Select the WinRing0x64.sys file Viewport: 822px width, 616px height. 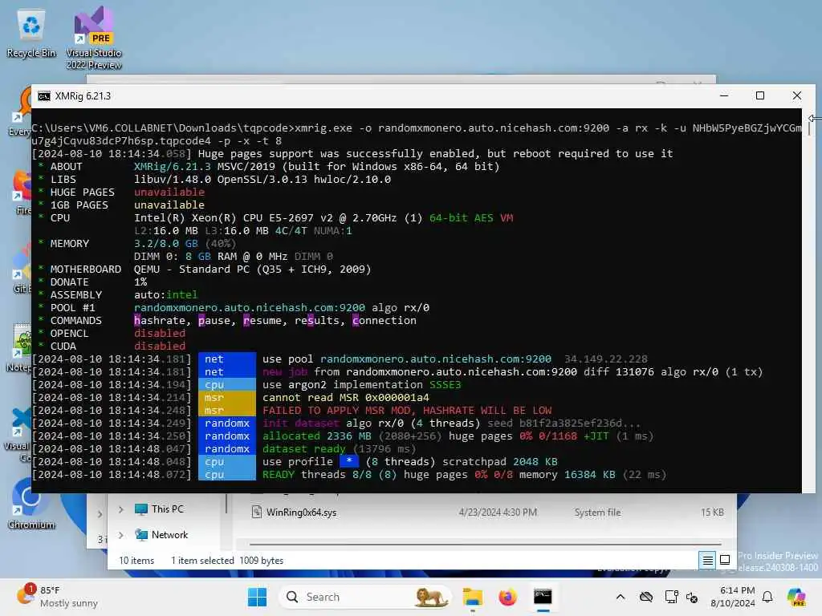click(x=487, y=513)
